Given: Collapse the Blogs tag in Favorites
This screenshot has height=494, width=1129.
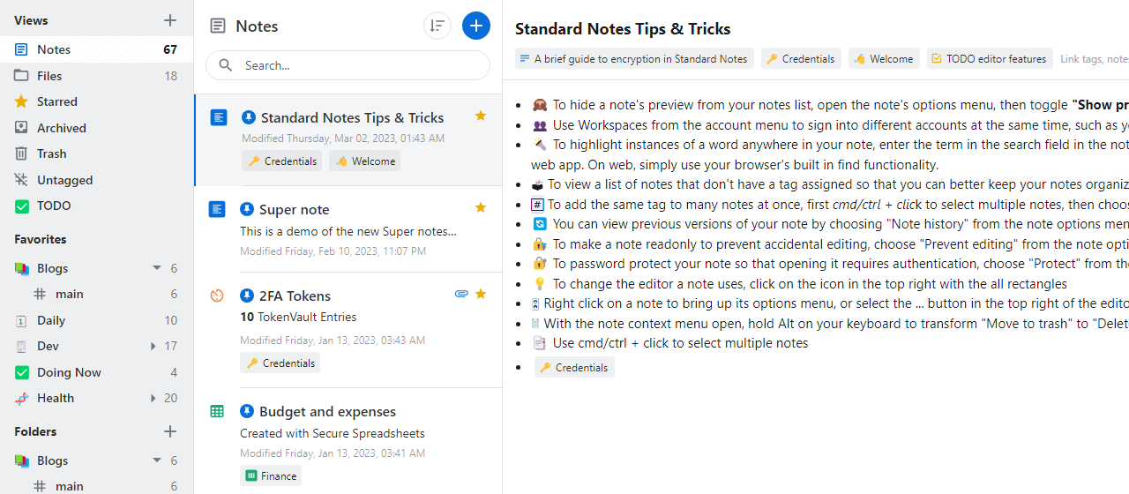Looking at the screenshot, I should [157, 268].
